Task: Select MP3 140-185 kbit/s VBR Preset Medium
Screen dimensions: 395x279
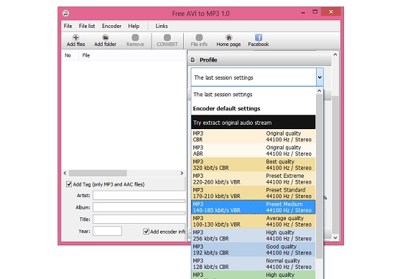Action: click(254, 207)
